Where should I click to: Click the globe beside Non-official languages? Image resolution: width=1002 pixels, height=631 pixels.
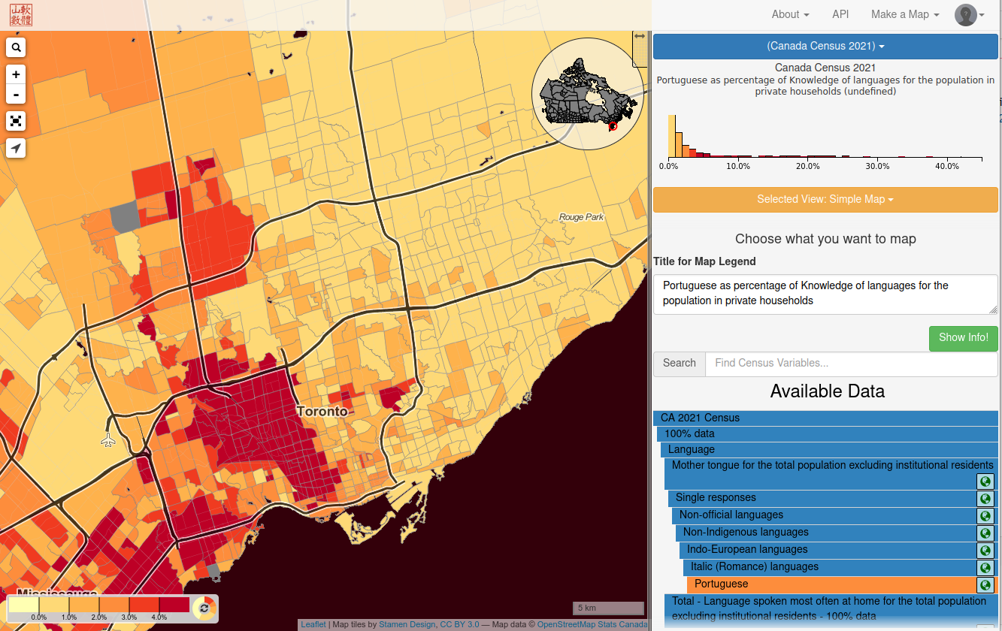[985, 516]
